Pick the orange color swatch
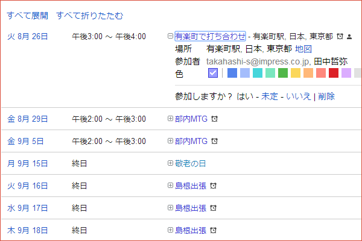362x241 pixels. coord(308,73)
